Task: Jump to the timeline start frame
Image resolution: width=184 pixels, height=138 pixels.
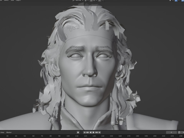Action: (85, 132)
